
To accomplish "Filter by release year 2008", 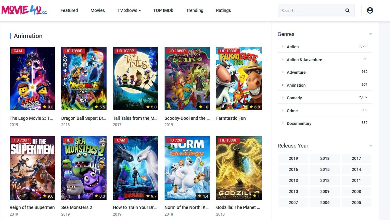I will pos(356,191).
